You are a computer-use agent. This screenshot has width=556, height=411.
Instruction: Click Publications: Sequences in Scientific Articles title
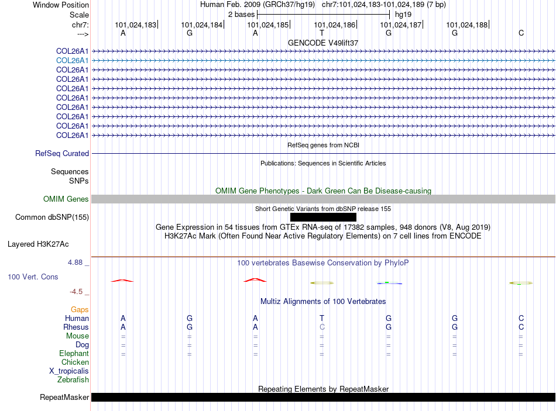click(x=323, y=163)
